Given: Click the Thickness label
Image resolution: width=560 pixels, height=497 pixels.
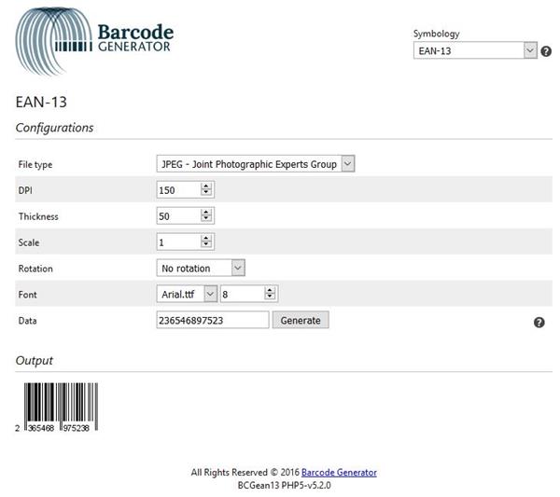Looking at the screenshot, I should 38,216.
